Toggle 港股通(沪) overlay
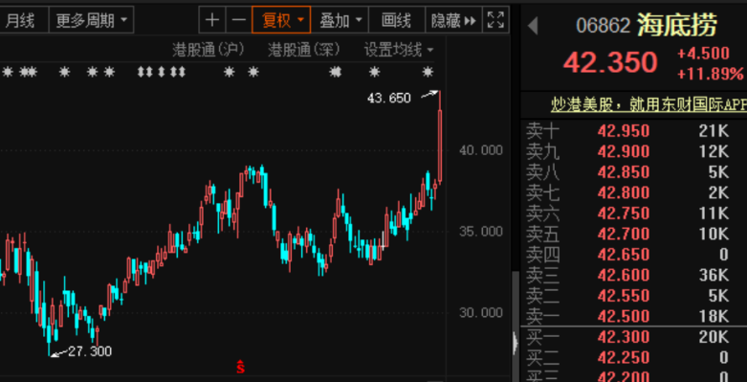The height and width of the screenshot is (382, 747). click(x=208, y=50)
